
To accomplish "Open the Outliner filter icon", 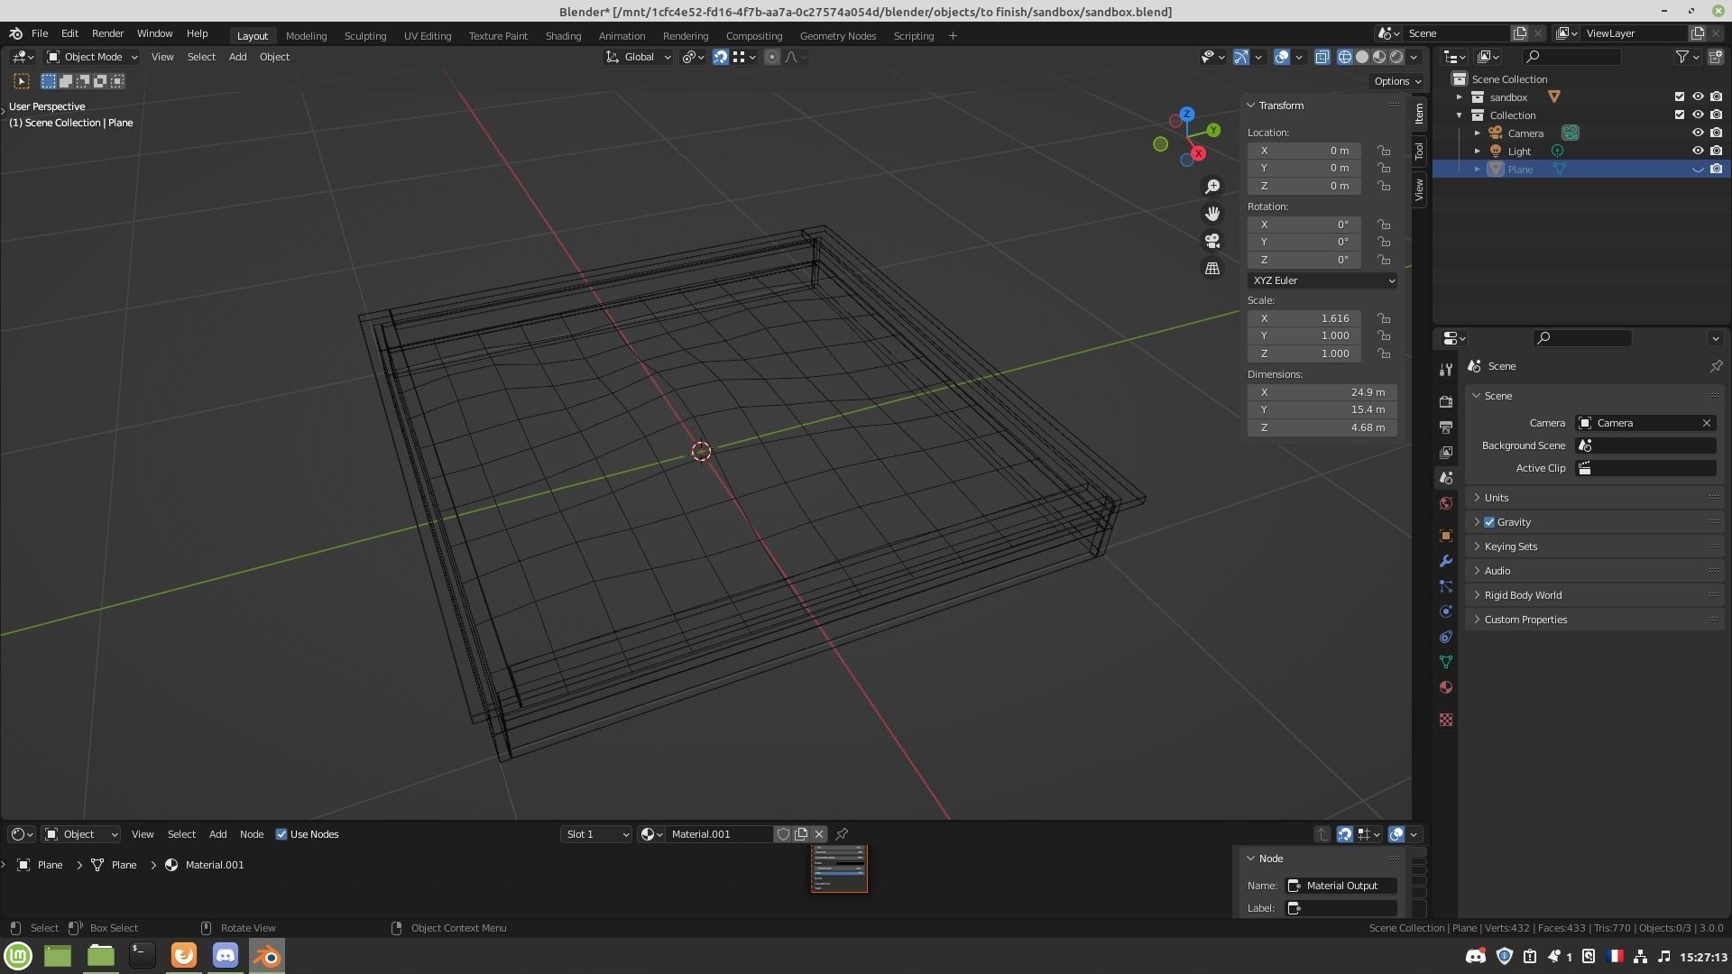I will [1683, 56].
